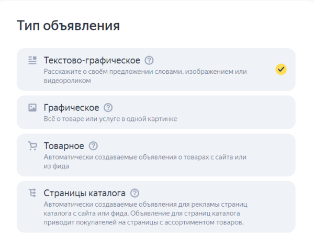The width and height of the screenshot is (314, 248).
Task: Show the question mark help for Страницы каталога
Action: pos(134,193)
